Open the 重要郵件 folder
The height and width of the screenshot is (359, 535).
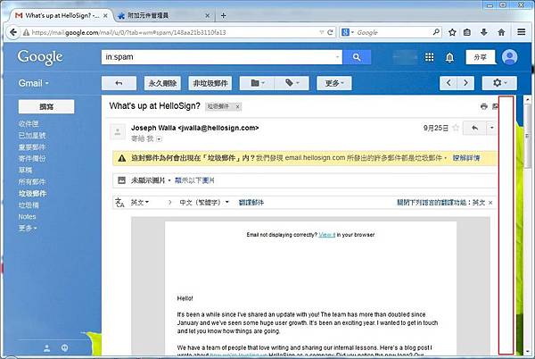click(x=32, y=146)
